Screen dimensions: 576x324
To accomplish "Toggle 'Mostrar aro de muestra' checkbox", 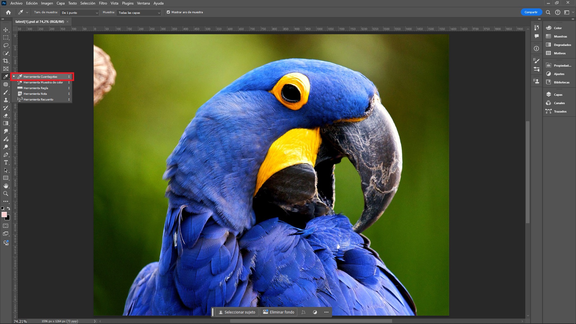I will click(x=168, y=12).
